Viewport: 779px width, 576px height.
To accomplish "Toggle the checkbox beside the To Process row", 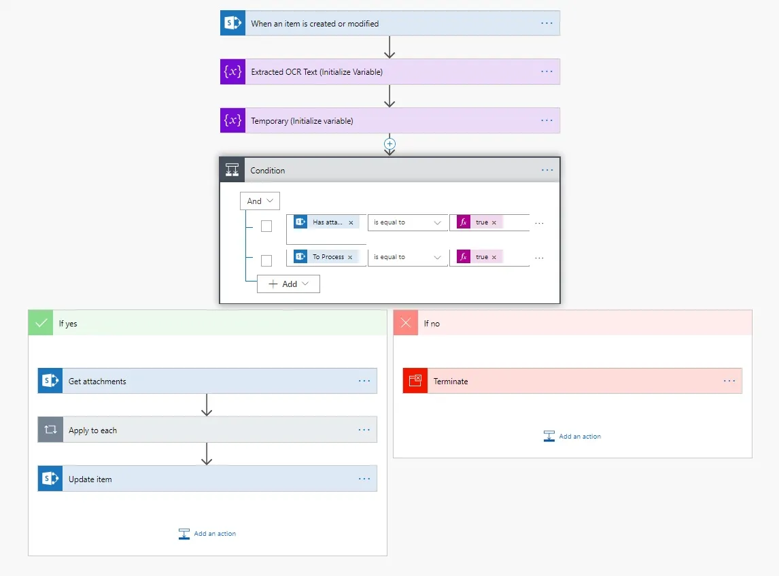I will tap(266, 260).
